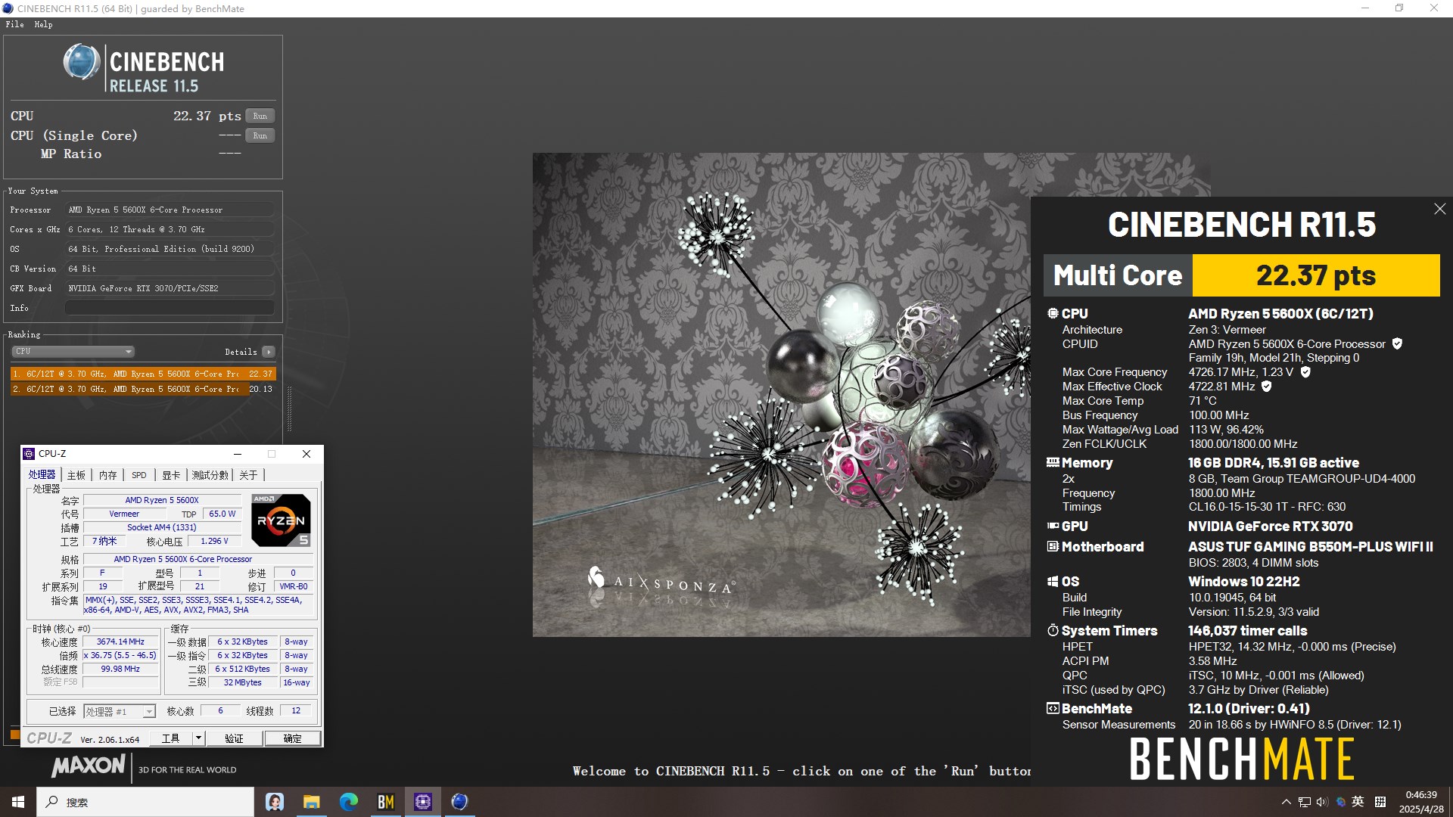Viewport: 1453px width, 817px height.
Task: Click the Info input field under Your System
Action: [x=170, y=308]
